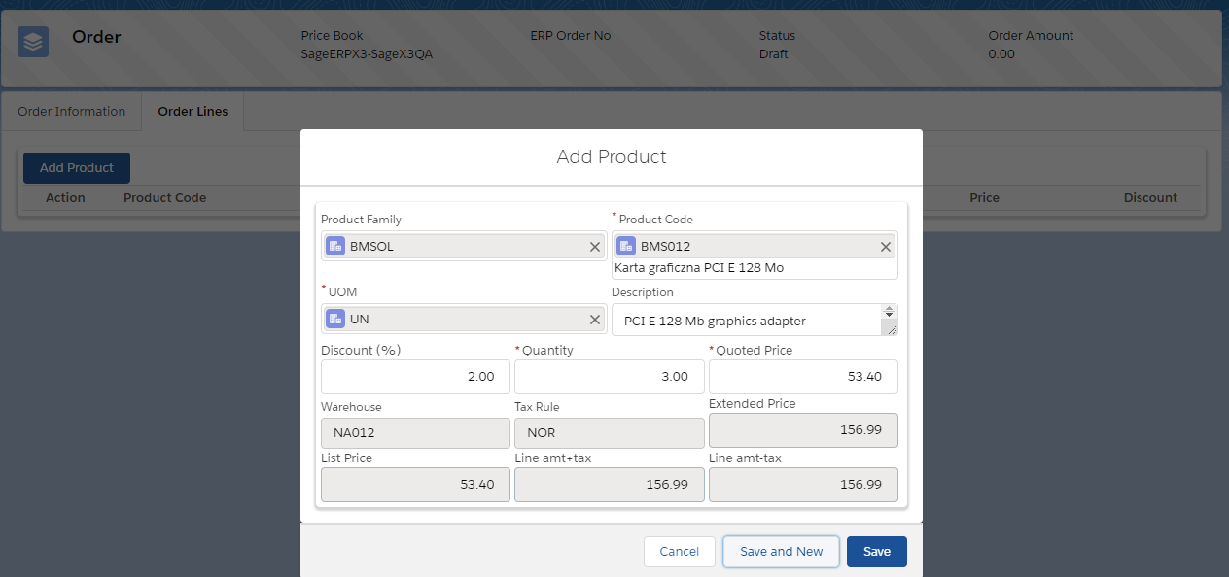Click the Order layers icon in header
Viewport: 1229px width, 577px height.
[33, 42]
